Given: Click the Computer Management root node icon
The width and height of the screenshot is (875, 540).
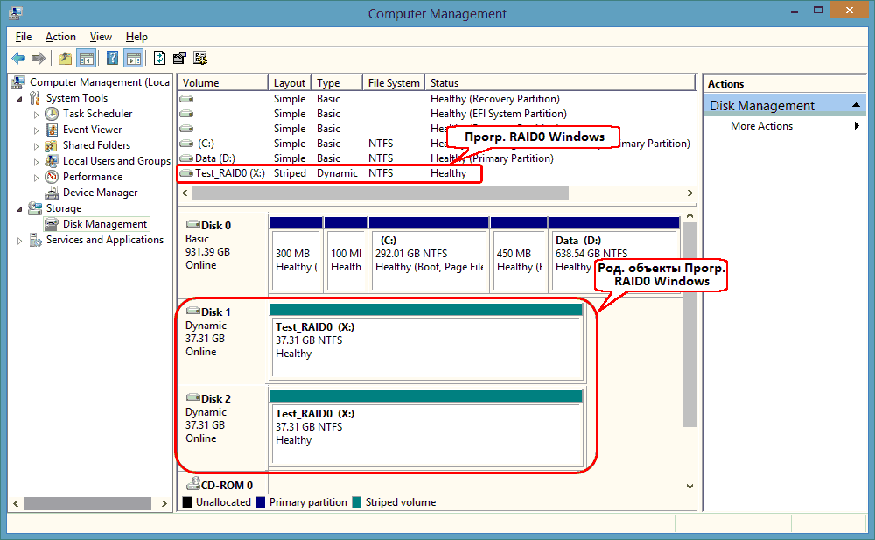Looking at the screenshot, I should point(17,82).
